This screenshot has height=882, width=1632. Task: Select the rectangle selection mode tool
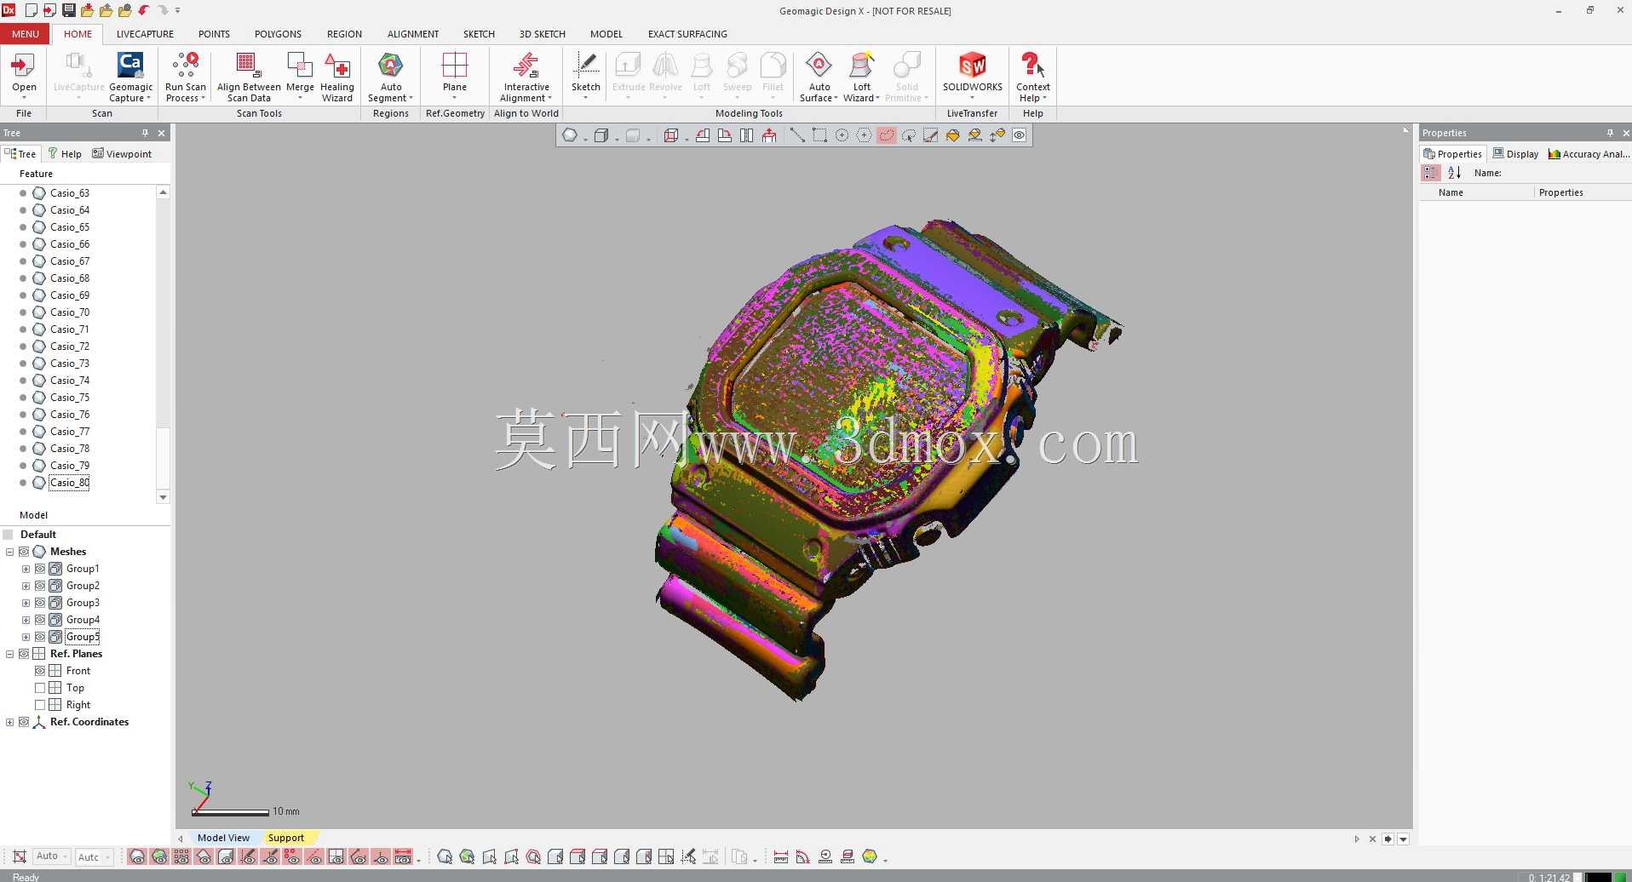[819, 135]
